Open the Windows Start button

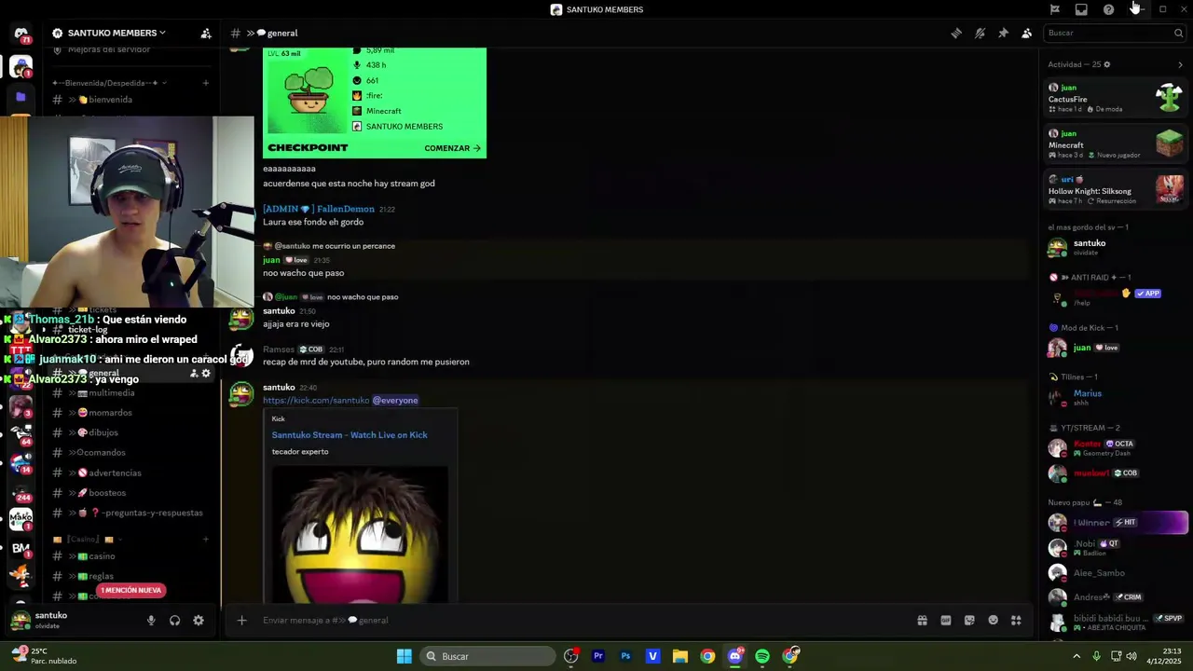(x=405, y=656)
